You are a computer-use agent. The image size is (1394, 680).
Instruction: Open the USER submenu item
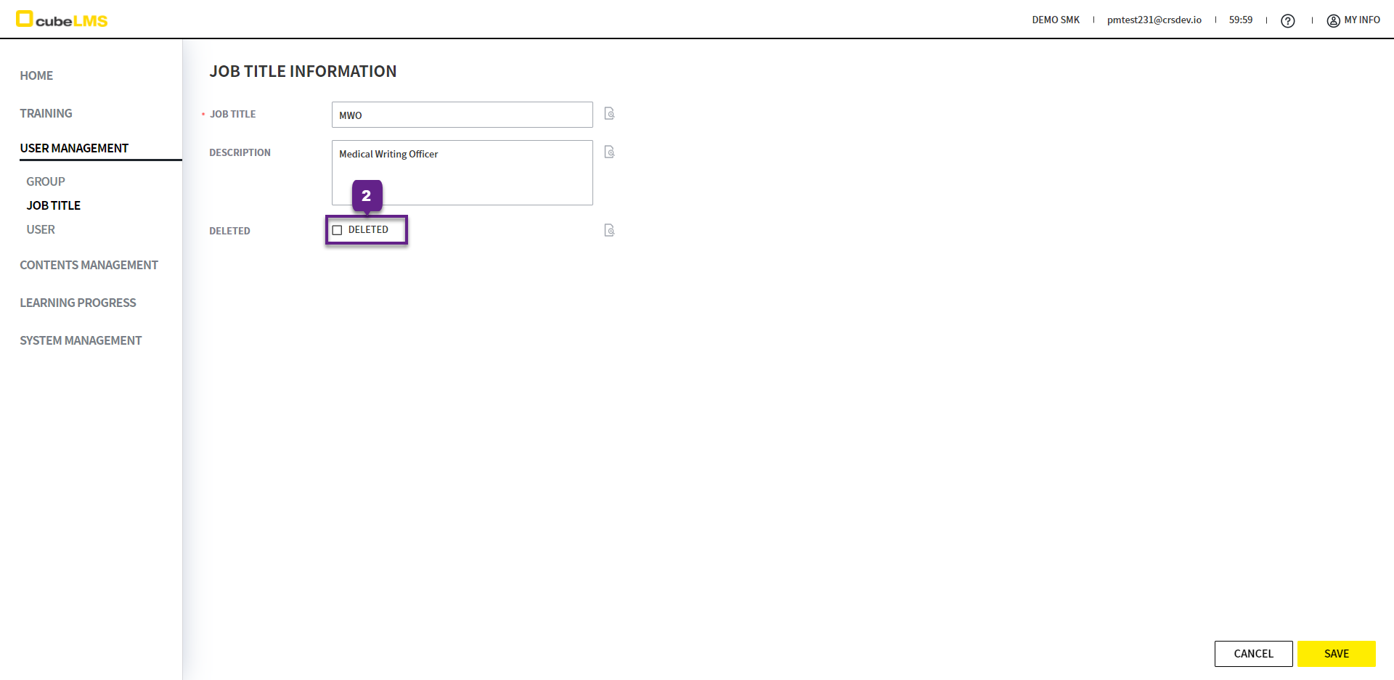click(41, 229)
